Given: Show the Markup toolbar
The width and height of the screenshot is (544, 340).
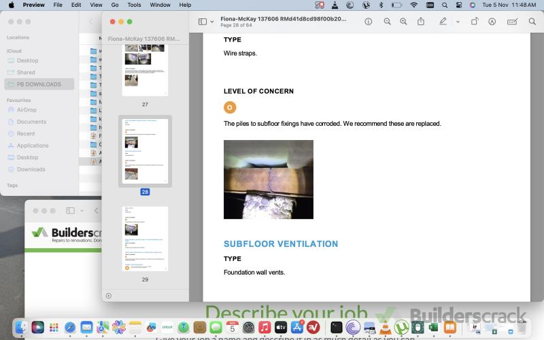Looking at the screenshot, I should (x=492, y=22).
